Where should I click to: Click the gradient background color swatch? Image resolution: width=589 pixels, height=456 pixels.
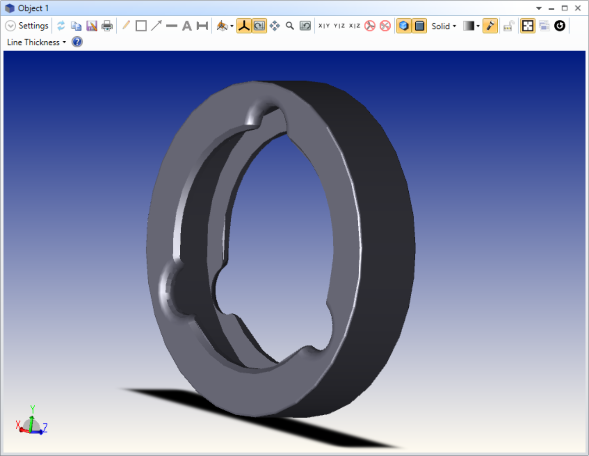coord(469,26)
